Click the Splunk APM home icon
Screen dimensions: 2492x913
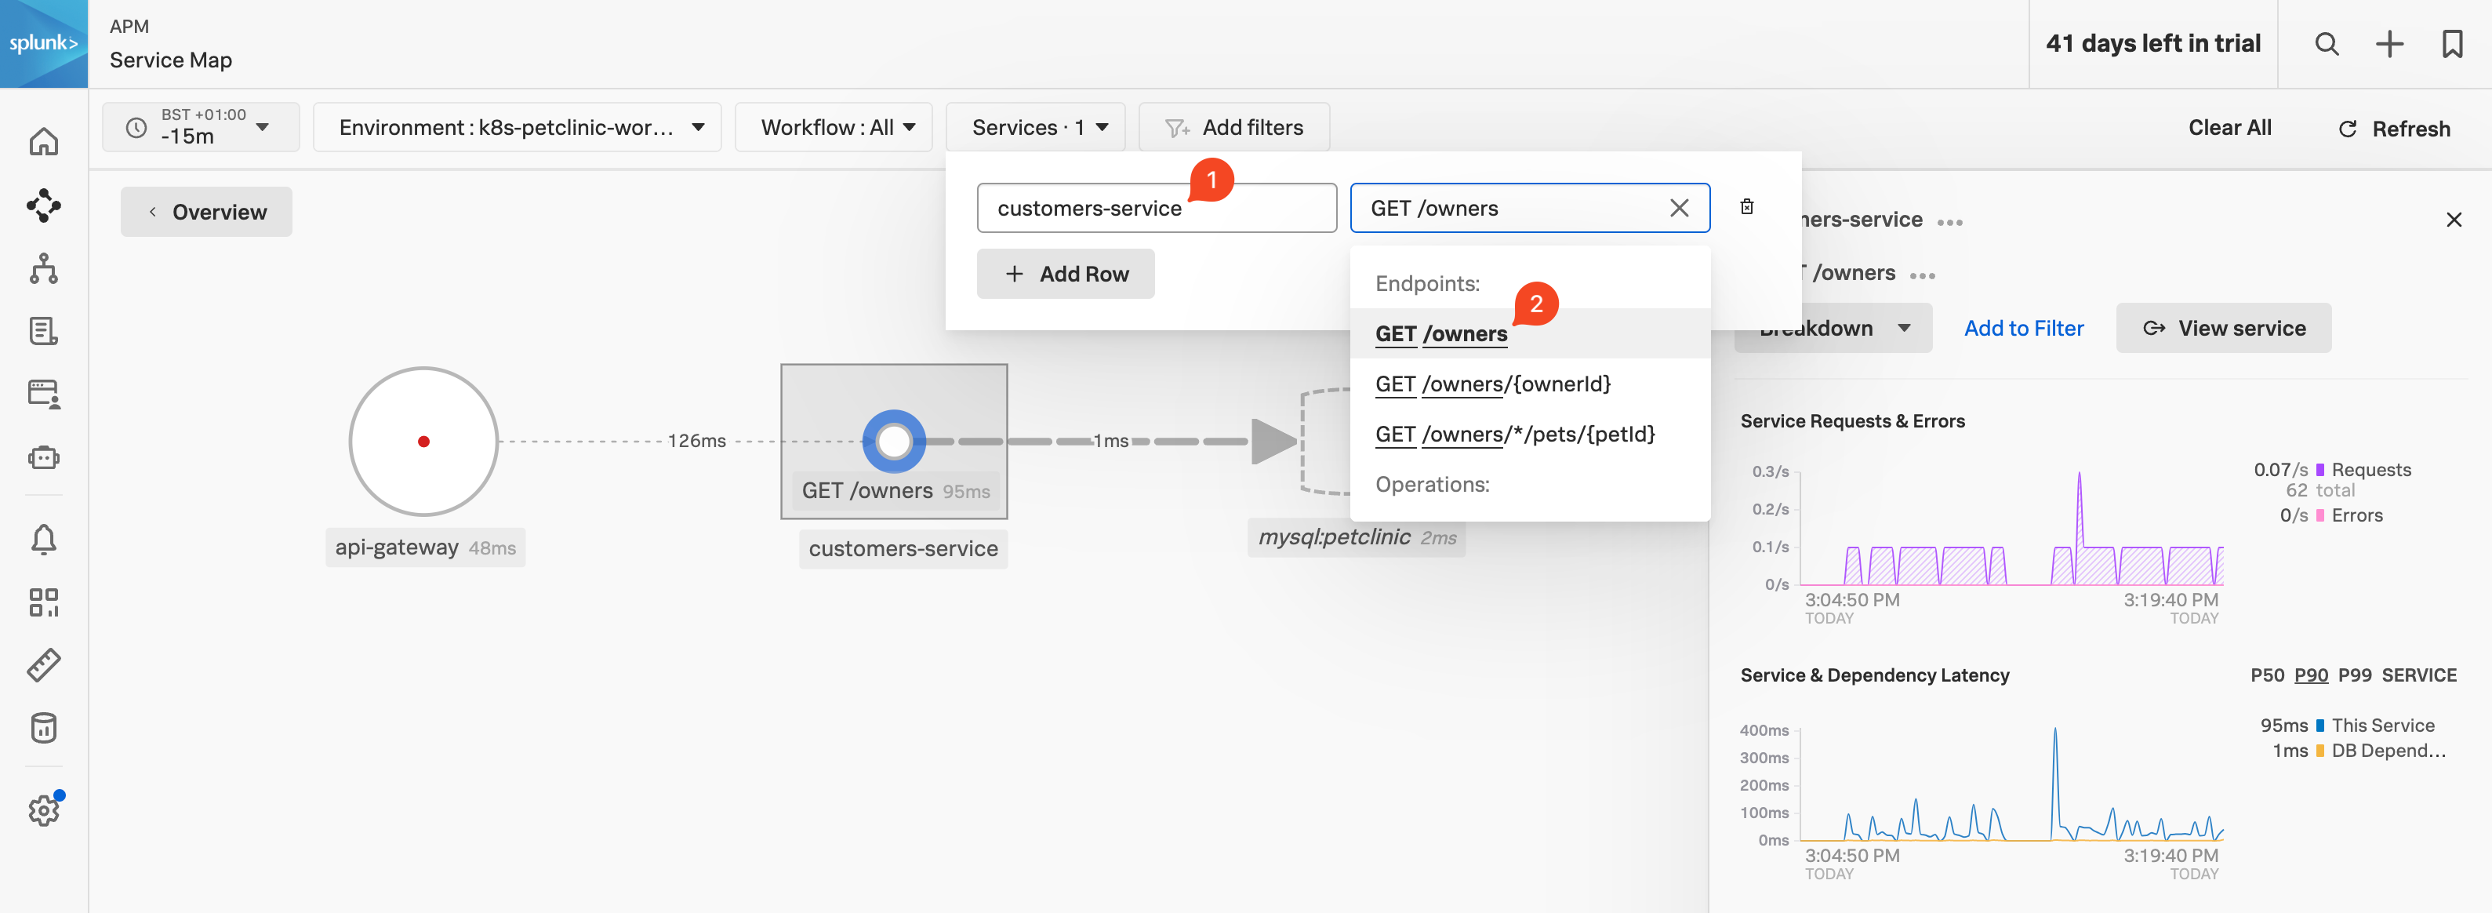coord(43,138)
